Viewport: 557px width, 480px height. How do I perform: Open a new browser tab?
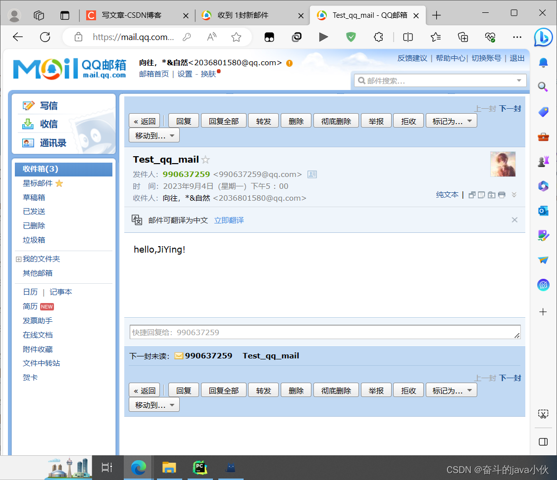click(436, 15)
